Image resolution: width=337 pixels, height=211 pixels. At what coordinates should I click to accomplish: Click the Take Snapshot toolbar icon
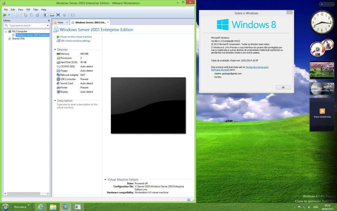point(25,15)
